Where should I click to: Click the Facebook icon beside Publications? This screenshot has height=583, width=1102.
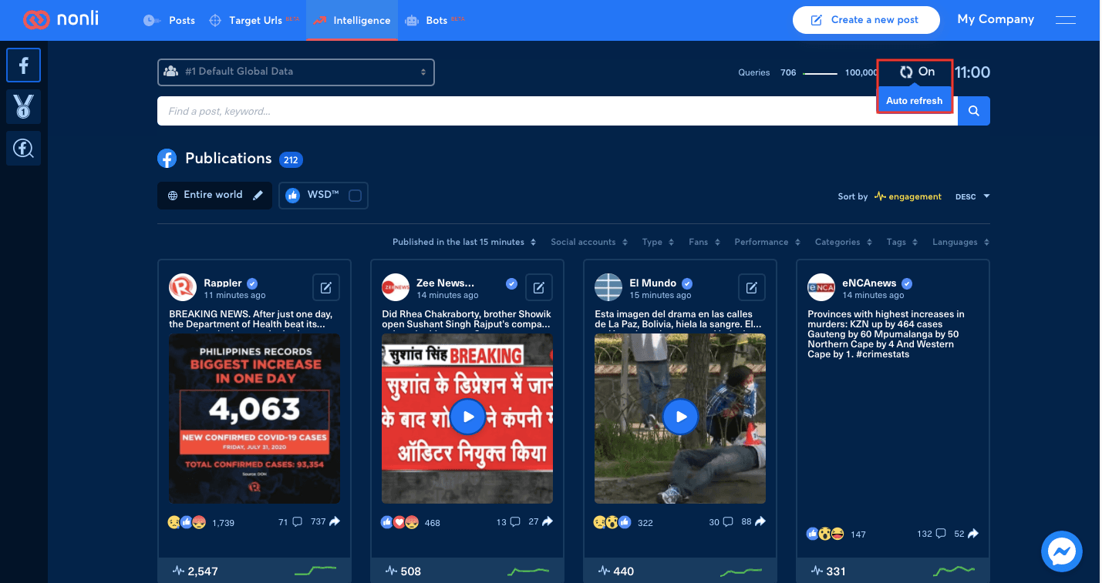tap(167, 159)
